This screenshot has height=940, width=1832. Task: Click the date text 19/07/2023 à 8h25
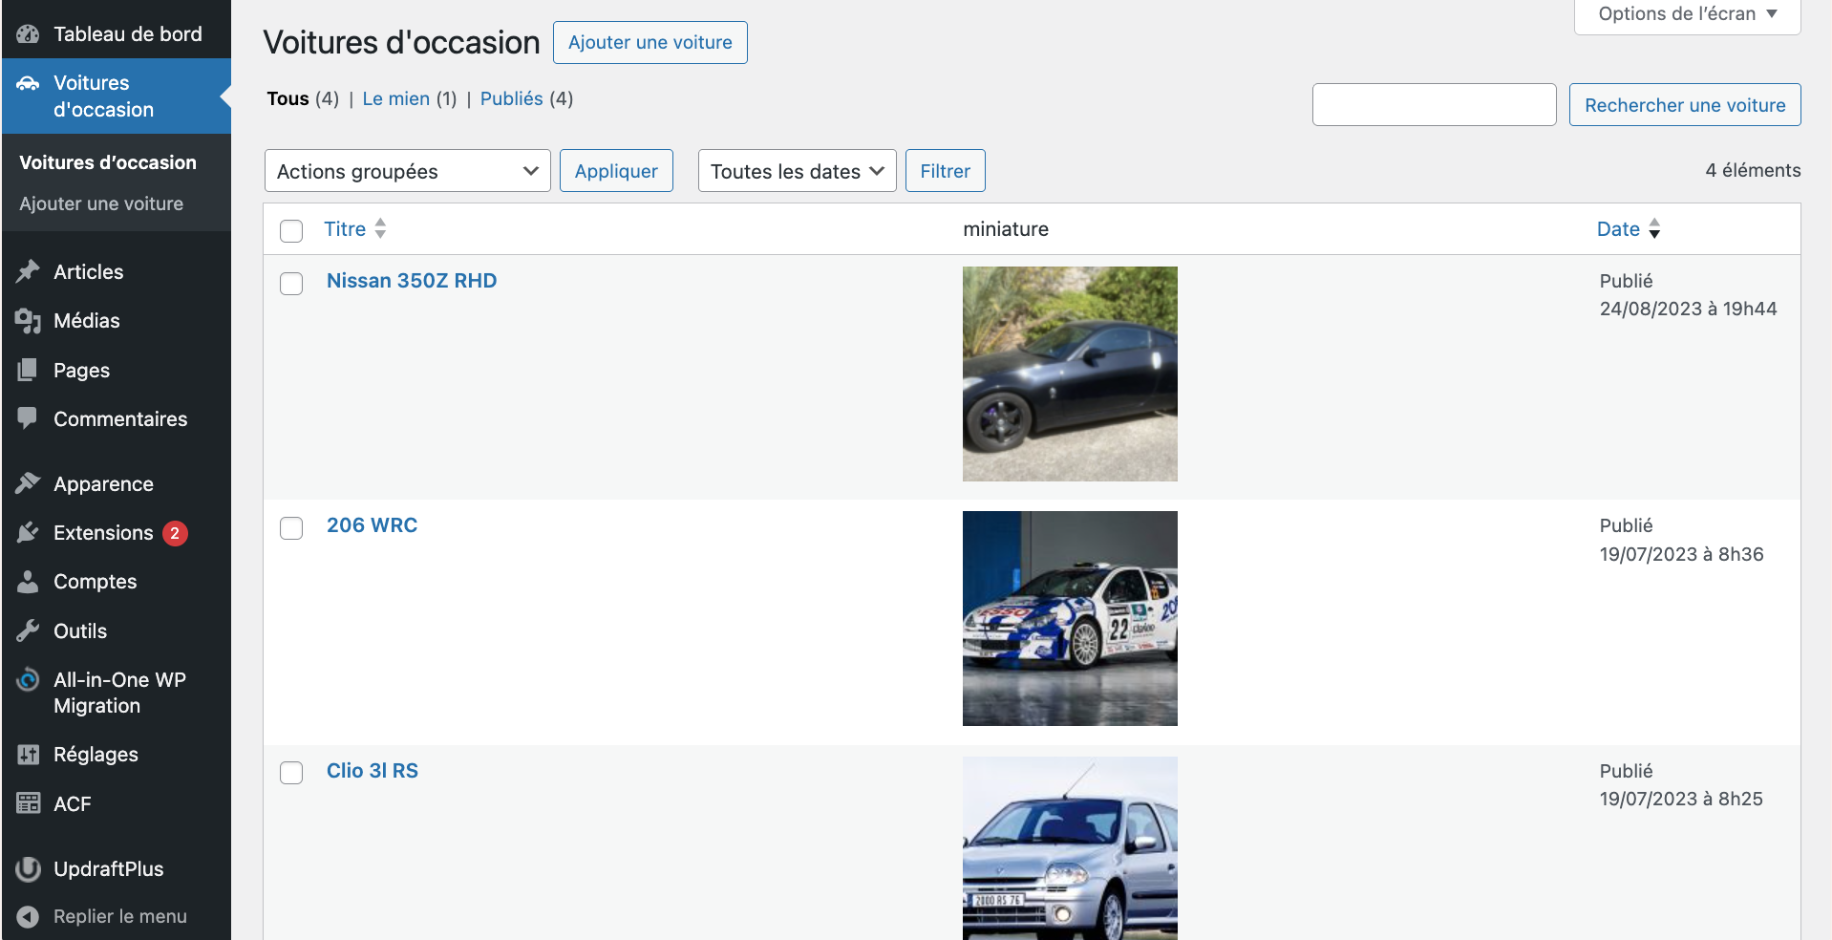click(x=1681, y=799)
